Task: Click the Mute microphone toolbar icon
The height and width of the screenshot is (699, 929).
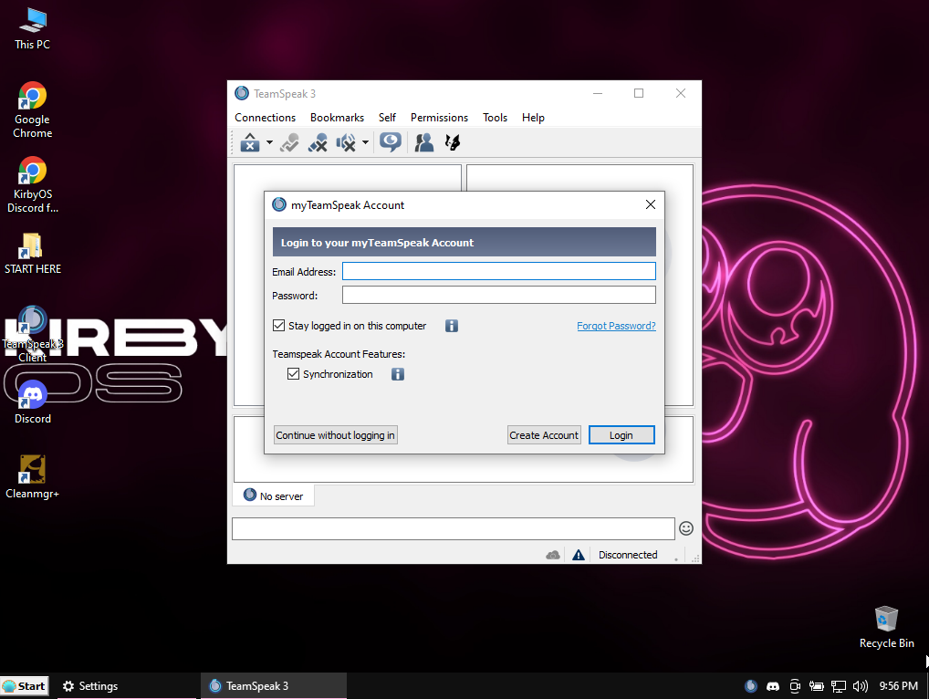Action: coord(318,142)
